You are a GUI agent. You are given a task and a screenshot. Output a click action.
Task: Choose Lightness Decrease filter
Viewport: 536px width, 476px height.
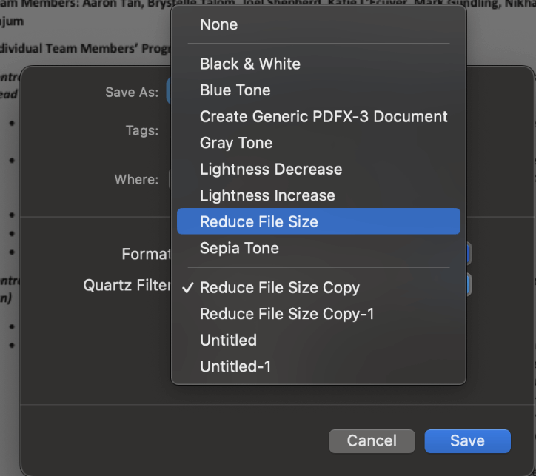[x=270, y=169]
